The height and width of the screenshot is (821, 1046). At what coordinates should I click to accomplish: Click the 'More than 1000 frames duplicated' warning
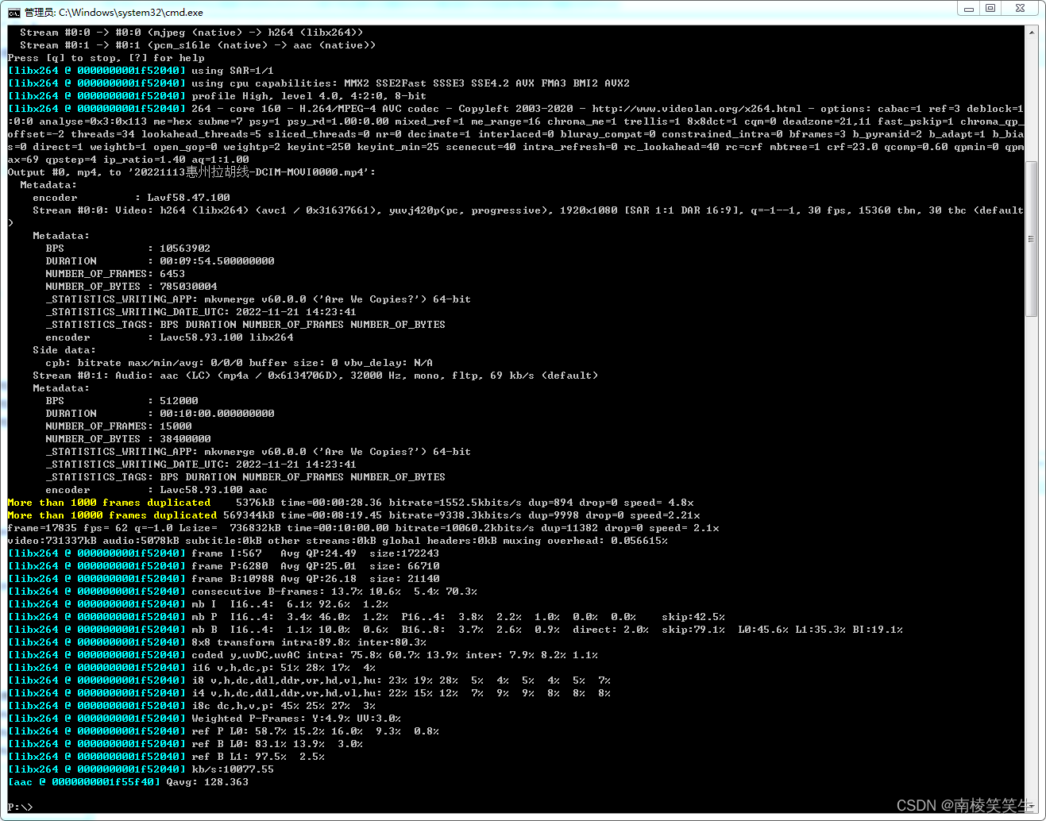click(x=109, y=503)
